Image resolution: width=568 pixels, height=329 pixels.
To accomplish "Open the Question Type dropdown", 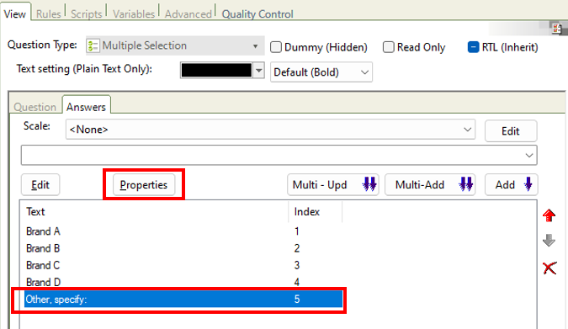I will 175,45.
